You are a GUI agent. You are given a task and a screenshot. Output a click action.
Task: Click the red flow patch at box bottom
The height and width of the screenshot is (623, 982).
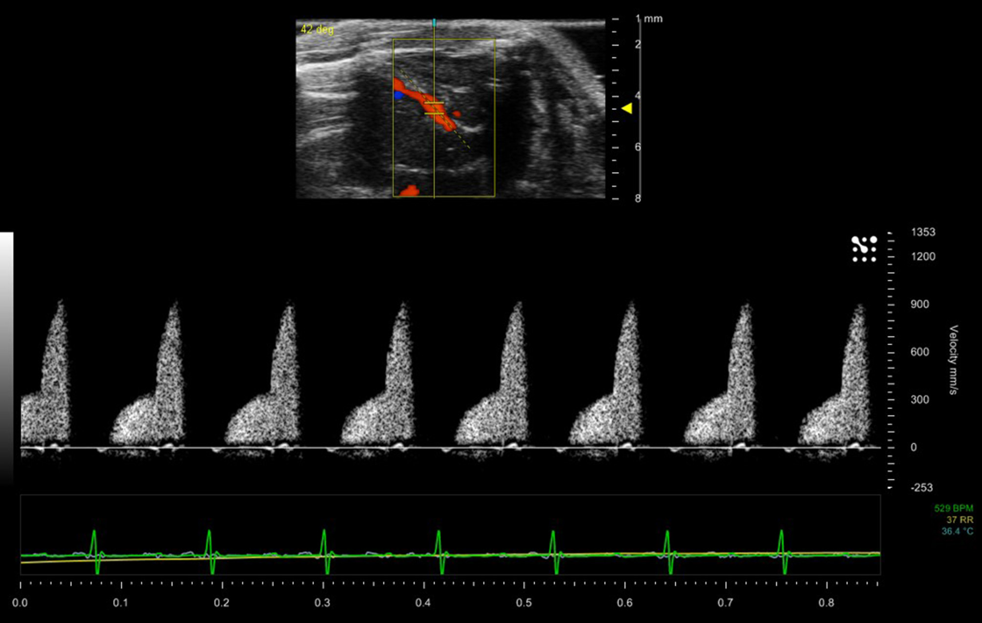(x=410, y=191)
